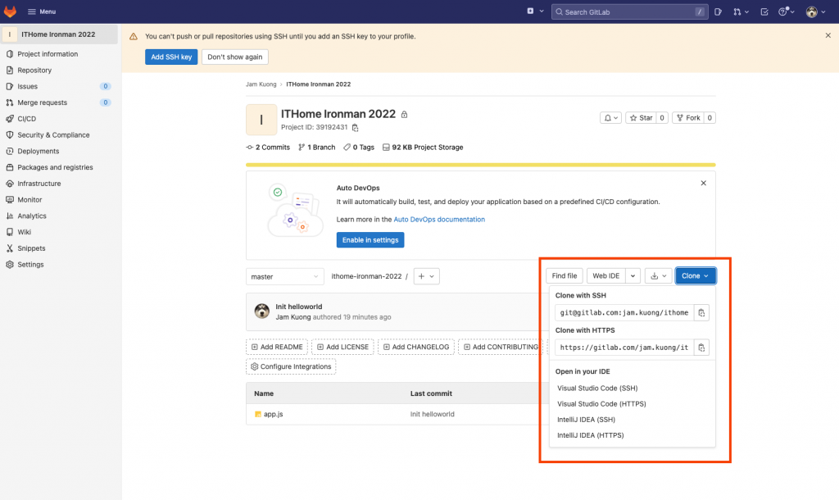839x500 pixels.
Task: View the 1 Branch link
Action: pyautogui.click(x=317, y=148)
